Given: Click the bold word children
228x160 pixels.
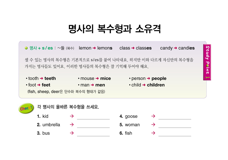Looking at the screenshot, I should pos(156,85).
